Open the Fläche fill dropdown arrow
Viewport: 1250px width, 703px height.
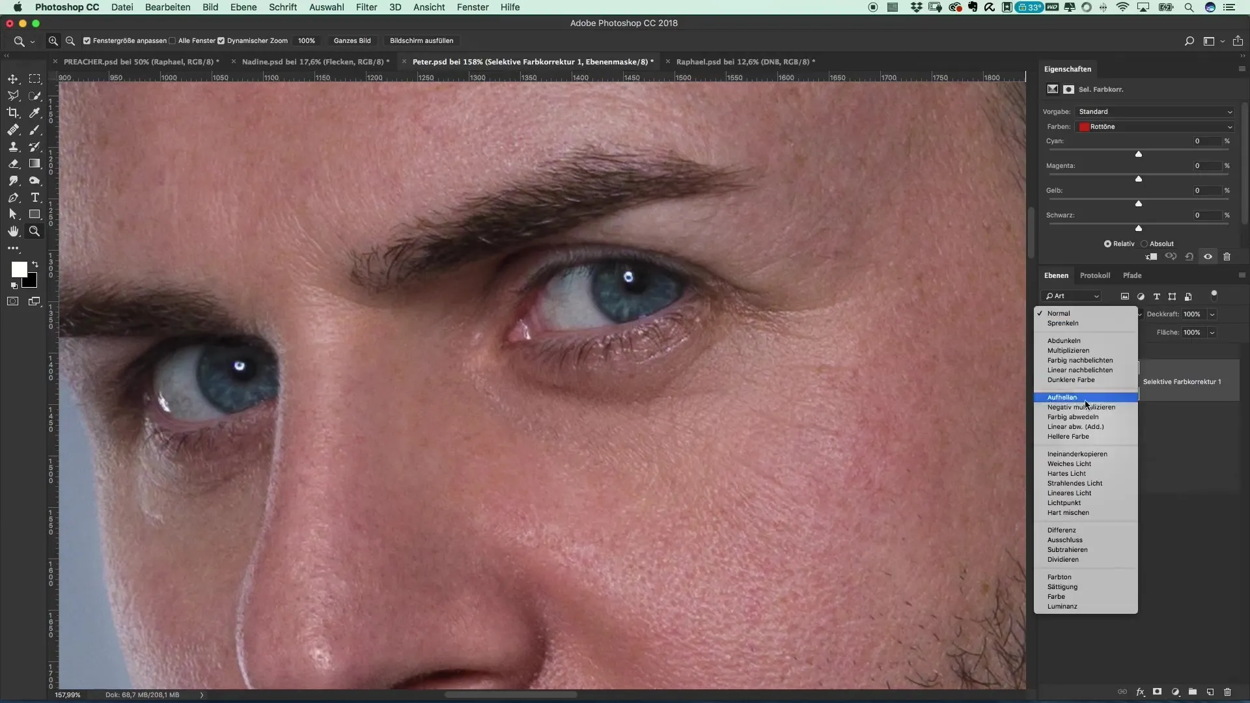point(1212,333)
